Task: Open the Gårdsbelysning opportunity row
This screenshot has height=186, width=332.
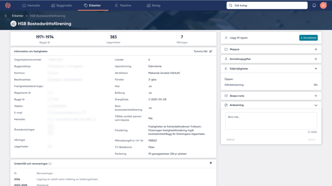Action: pyautogui.click(x=271, y=85)
